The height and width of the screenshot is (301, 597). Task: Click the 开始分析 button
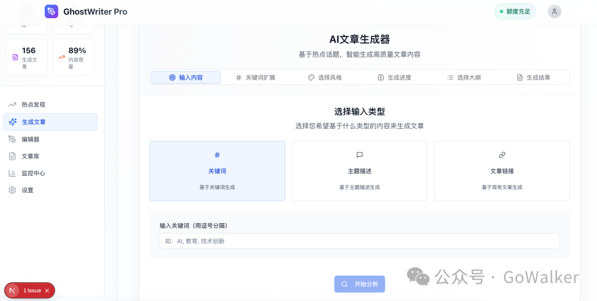point(359,284)
